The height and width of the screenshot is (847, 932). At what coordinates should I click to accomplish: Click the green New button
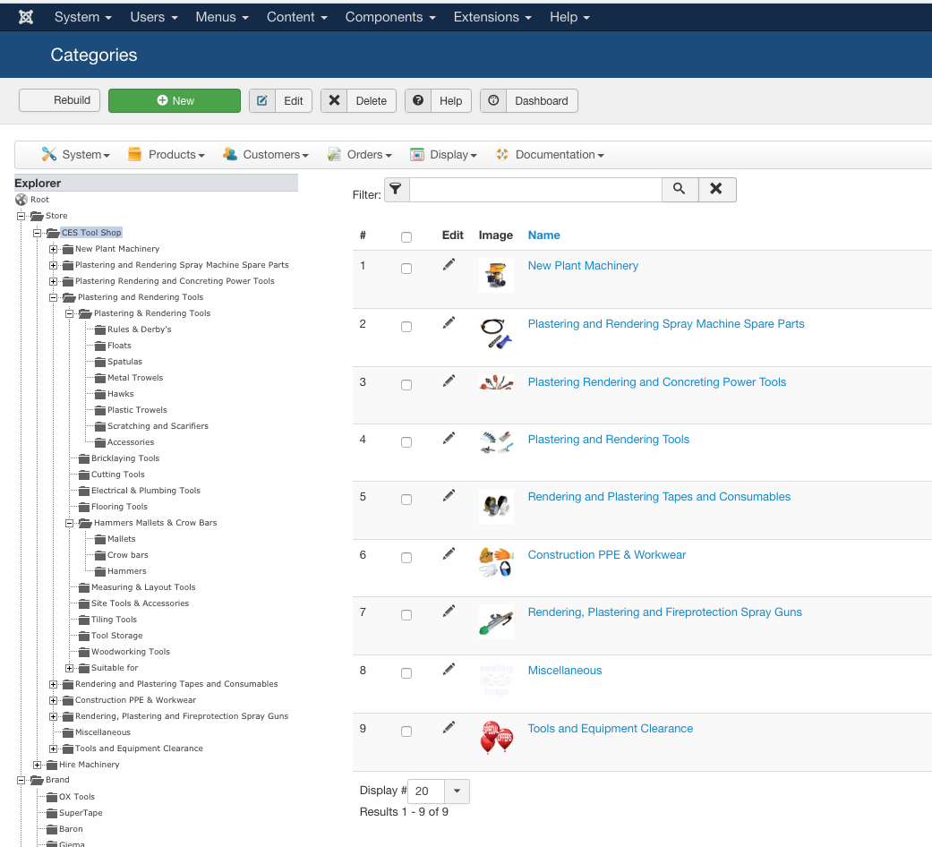pyautogui.click(x=175, y=100)
